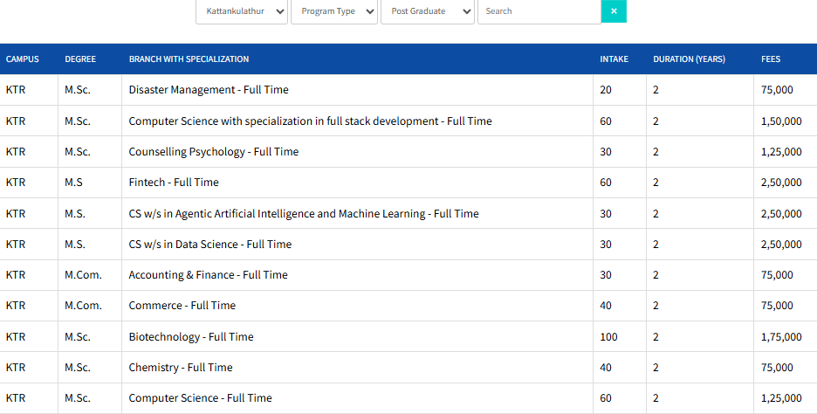Expand the Program Type dropdown
Image resolution: width=817 pixels, height=414 pixels.
pos(333,11)
